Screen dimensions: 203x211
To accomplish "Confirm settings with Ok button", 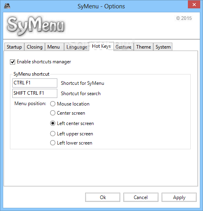I will (103, 197).
